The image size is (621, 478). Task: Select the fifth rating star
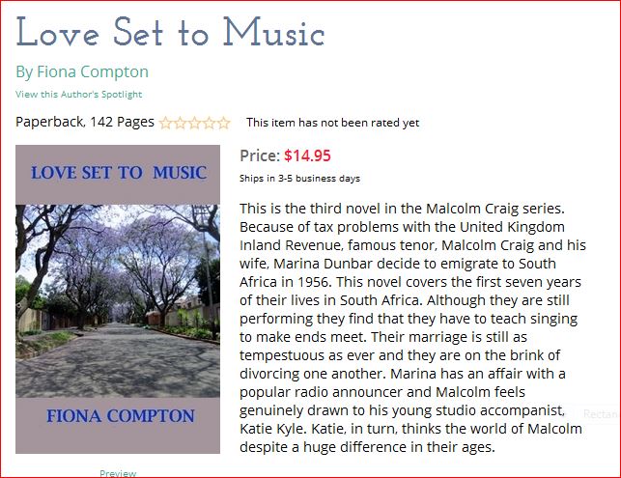pyautogui.click(x=223, y=123)
